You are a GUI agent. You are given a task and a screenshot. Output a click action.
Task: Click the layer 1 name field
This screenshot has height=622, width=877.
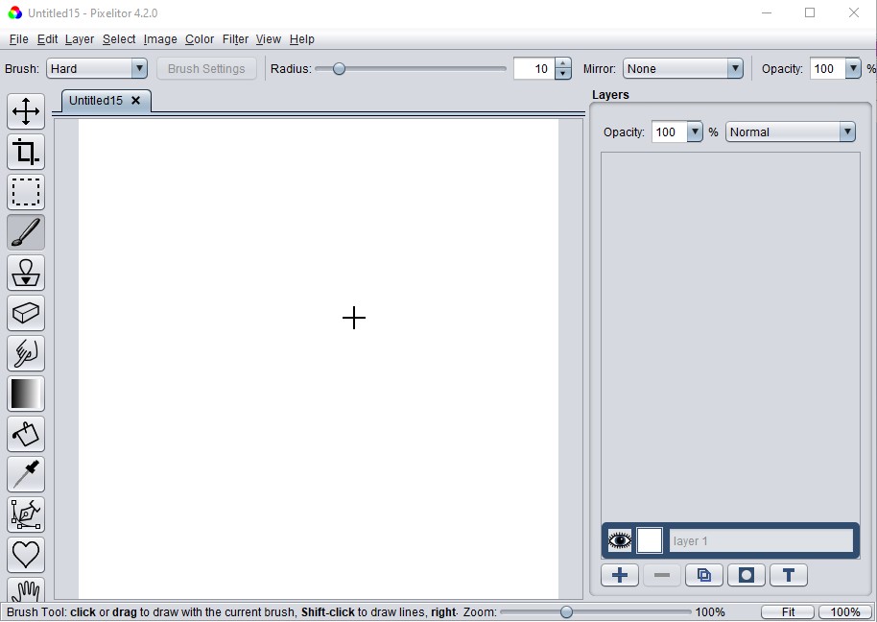point(761,541)
